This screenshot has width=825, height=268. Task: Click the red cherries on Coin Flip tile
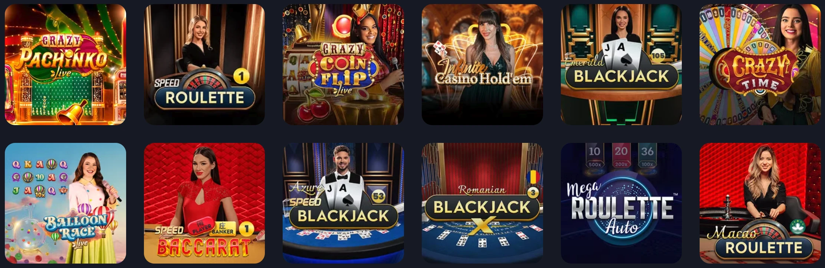(314, 108)
